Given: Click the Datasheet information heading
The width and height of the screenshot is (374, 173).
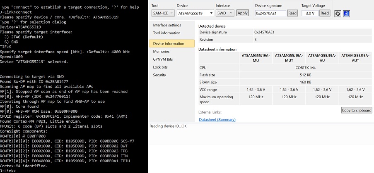Looking at the screenshot, I should (x=217, y=49).
